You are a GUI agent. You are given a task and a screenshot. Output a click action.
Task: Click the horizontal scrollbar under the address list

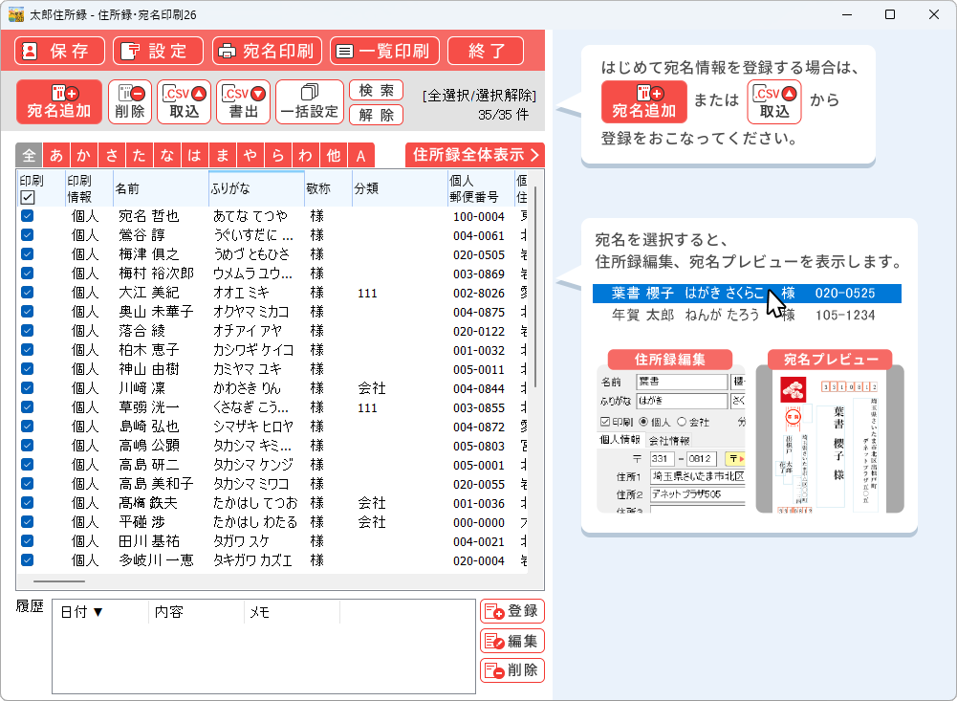[x=59, y=581]
